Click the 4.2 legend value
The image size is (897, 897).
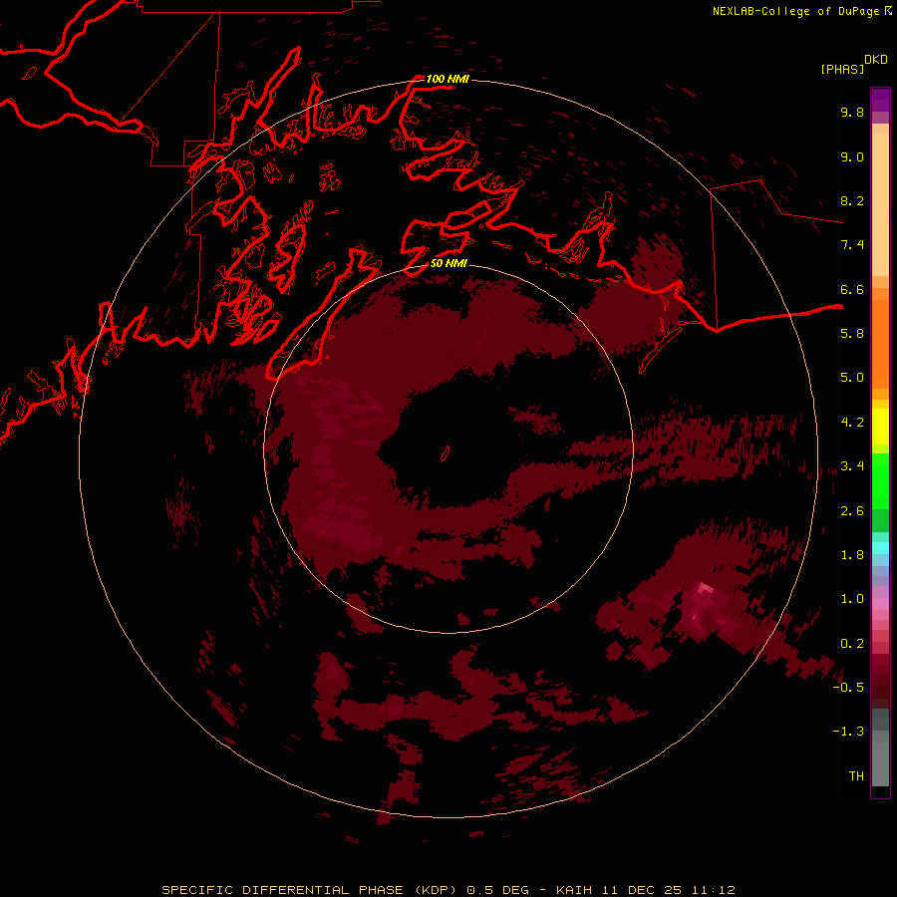pos(852,423)
